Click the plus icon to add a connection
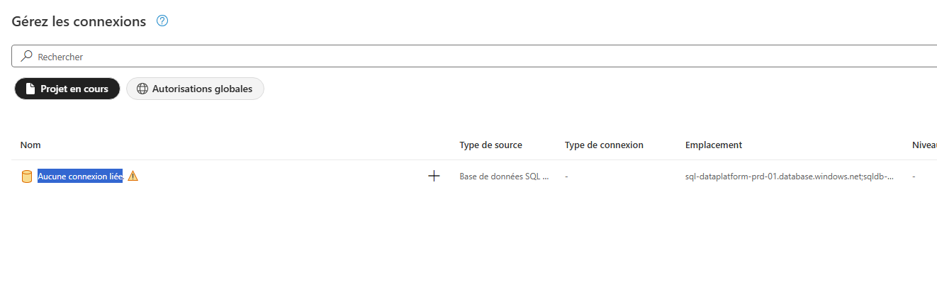This screenshot has height=297, width=937. click(x=434, y=176)
